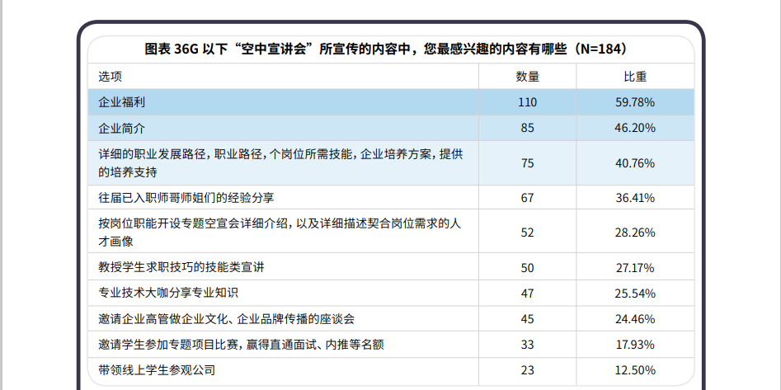Click the 专业技术大咖分享专业知识 row
Image resolution: width=781 pixels, height=390 pixels.
point(168,293)
